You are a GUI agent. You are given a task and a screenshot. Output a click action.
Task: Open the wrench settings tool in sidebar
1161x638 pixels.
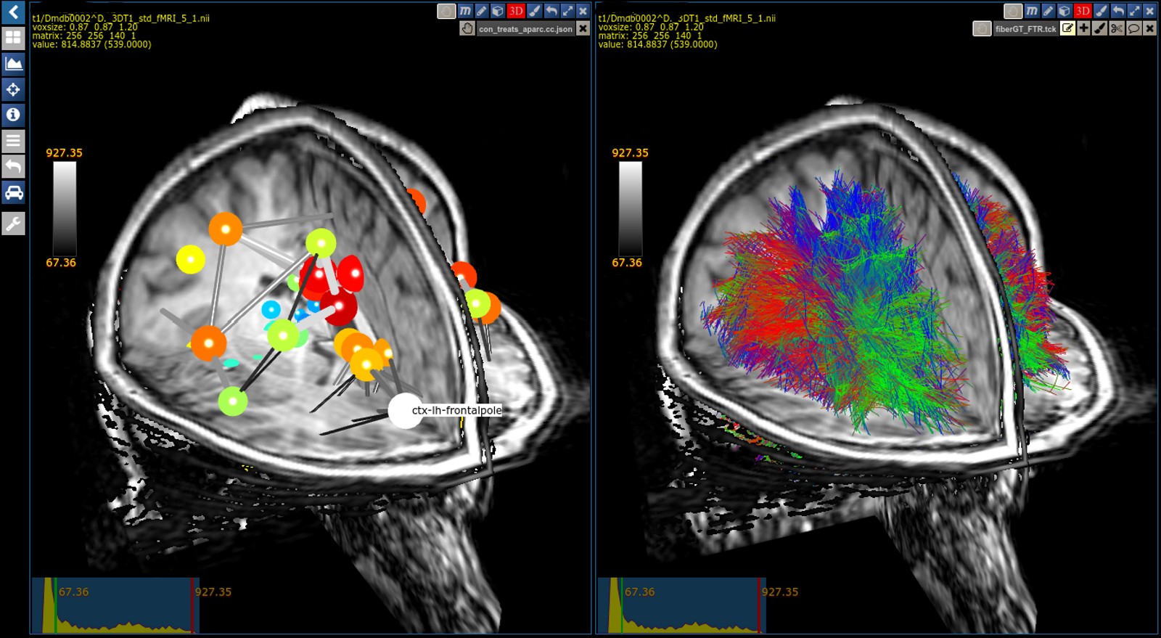pyautogui.click(x=13, y=224)
